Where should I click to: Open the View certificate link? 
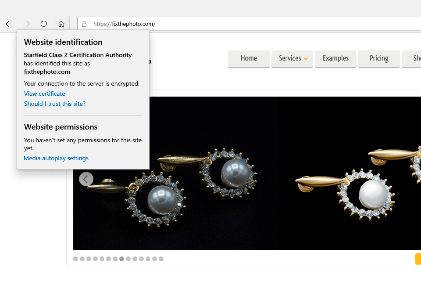[45, 94]
